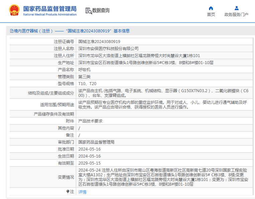Open the 详情 link
Image resolution: width=255 pixels, height=199 pixels.
(82, 192)
